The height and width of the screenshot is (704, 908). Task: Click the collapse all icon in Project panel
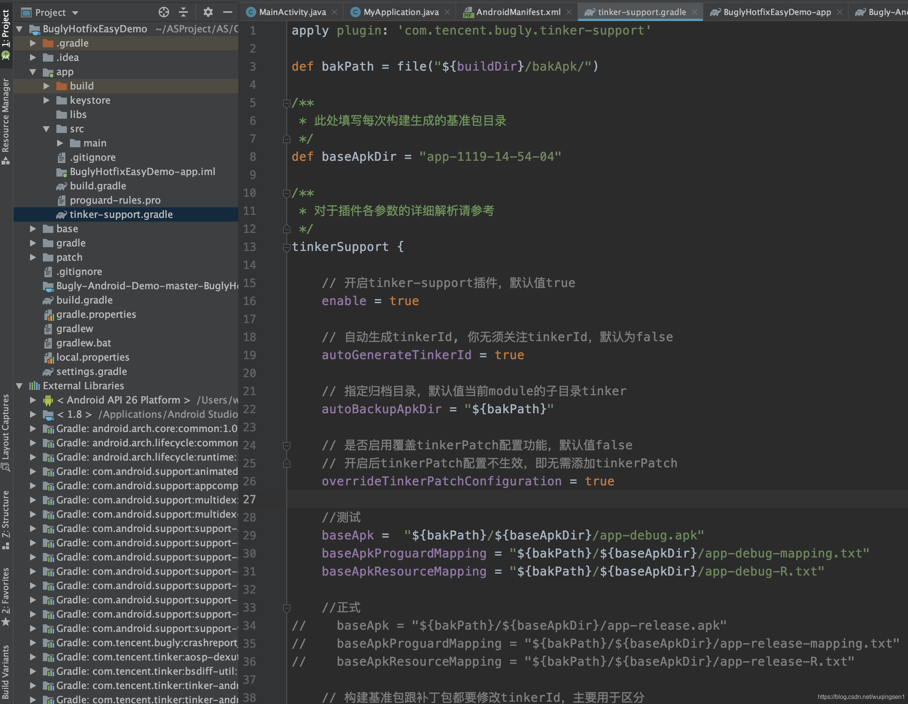tap(183, 12)
